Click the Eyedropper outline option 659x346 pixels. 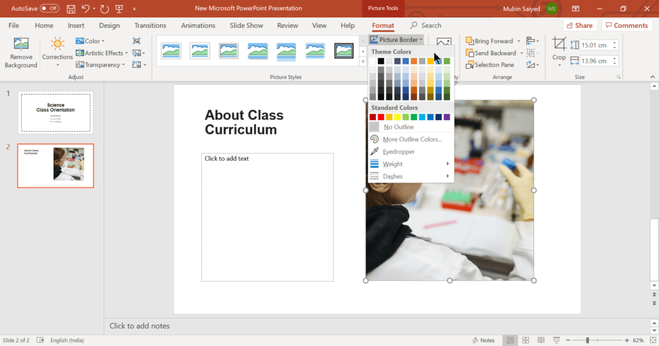click(x=398, y=152)
